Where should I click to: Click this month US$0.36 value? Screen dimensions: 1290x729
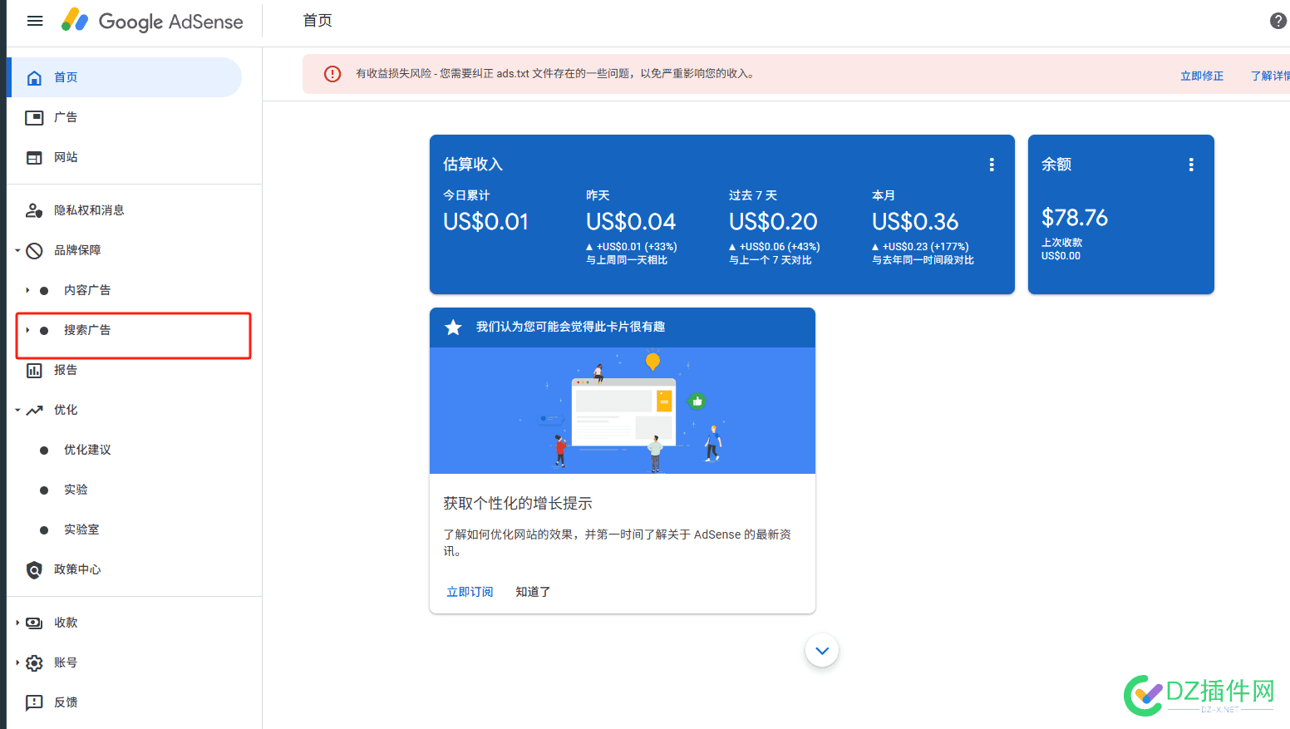(915, 222)
